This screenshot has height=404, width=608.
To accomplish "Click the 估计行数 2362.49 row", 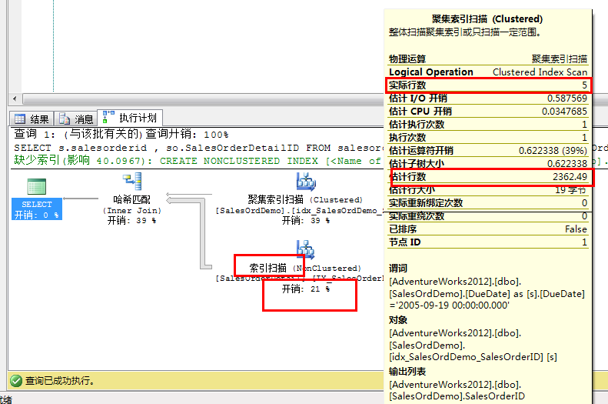I will (x=488, y=176).
